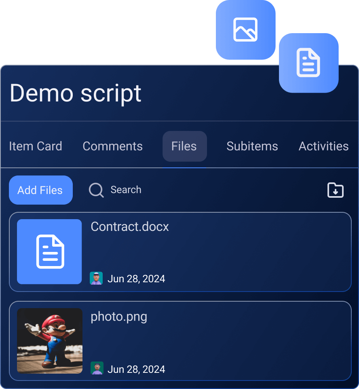Viewport: 359px width, 389px height.
Task: Select the Demo script title text
Action: [x=75, y=94]
